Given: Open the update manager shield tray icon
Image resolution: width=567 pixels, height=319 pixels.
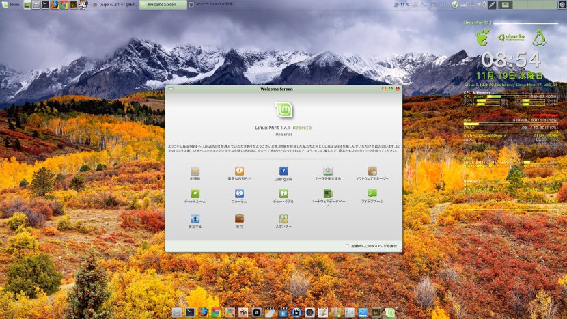Looking at the screenshot, I should click(455, 5).
